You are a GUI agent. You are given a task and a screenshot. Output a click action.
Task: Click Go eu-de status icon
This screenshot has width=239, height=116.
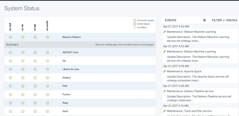click(x=23, y=61)
